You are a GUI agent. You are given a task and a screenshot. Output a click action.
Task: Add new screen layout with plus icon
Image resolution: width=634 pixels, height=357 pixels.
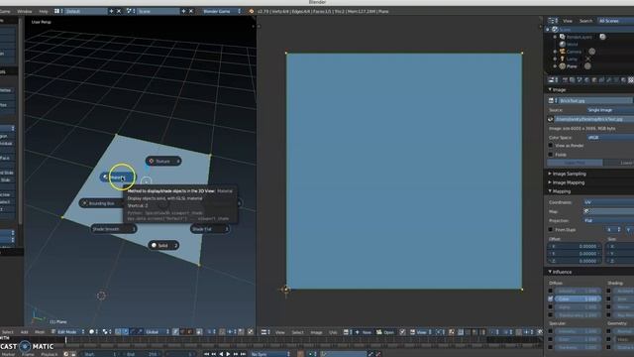111,11
